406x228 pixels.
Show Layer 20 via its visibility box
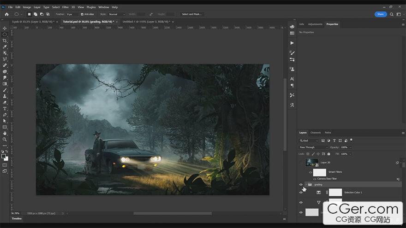[x=301, y=163]
